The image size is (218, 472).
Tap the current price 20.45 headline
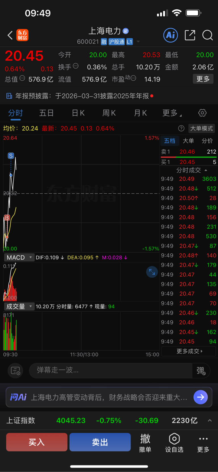click(24, 56)
